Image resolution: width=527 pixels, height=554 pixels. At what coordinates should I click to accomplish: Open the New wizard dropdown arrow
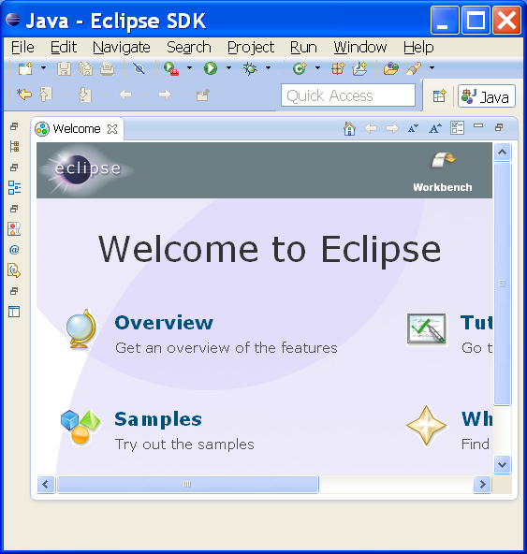click(43, 67)
